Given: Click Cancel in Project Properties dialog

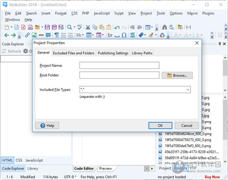Looking at the screenshot, I should [187, 126].
